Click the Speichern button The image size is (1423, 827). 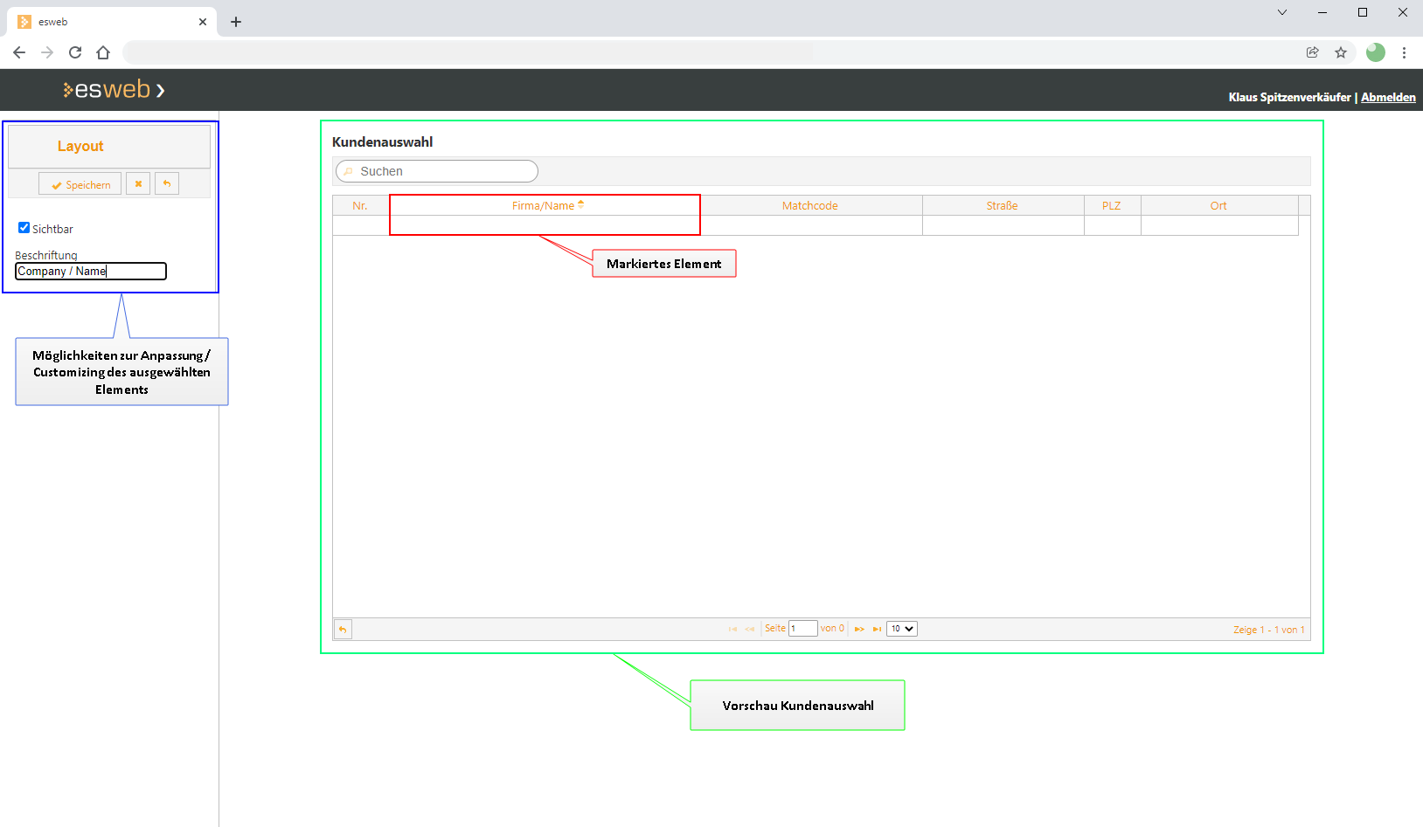80,184
